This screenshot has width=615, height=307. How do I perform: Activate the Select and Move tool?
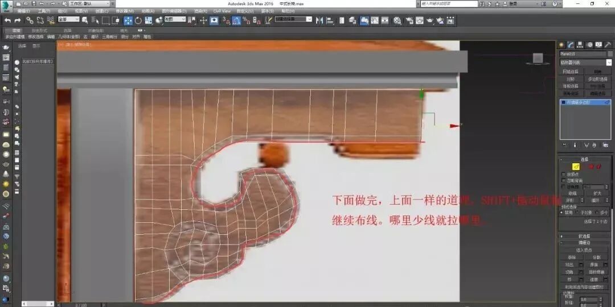tap(128, 20)
